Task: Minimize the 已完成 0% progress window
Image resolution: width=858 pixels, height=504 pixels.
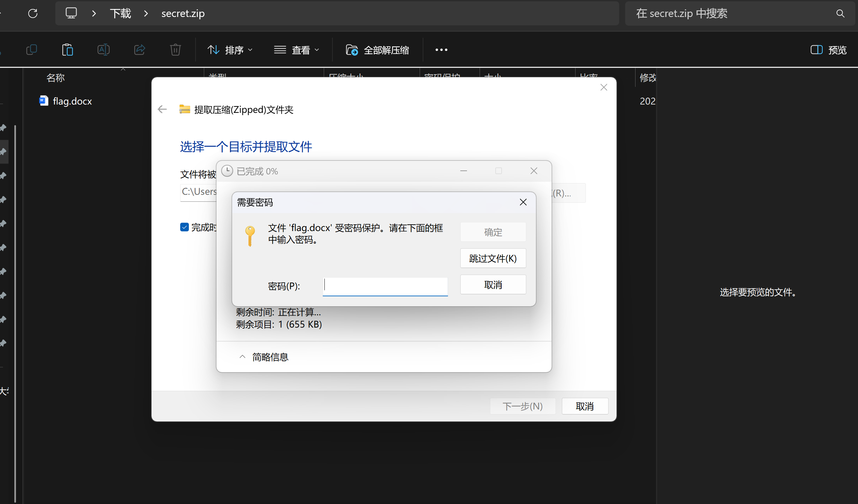Action: pyautogui.click(x=463, y=171)
